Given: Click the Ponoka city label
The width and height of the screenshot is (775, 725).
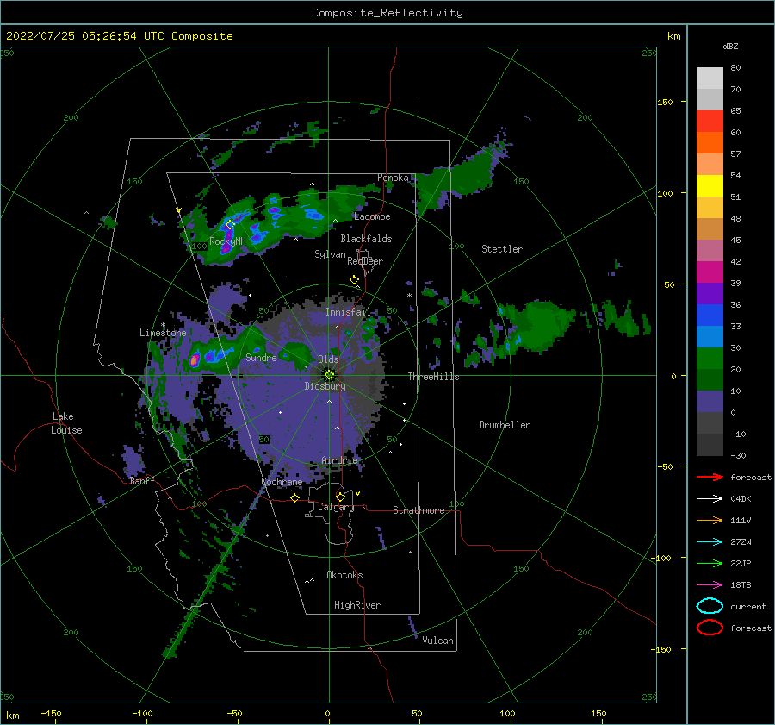Looking at the screenshot, I should [393, 178].
